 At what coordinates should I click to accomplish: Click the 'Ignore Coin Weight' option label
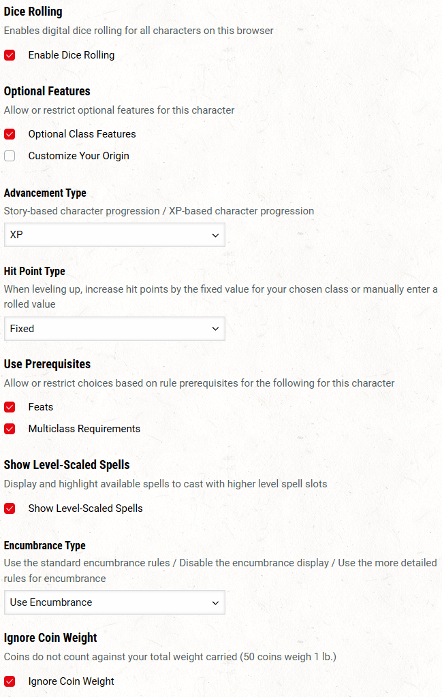[x=71, y=681]
